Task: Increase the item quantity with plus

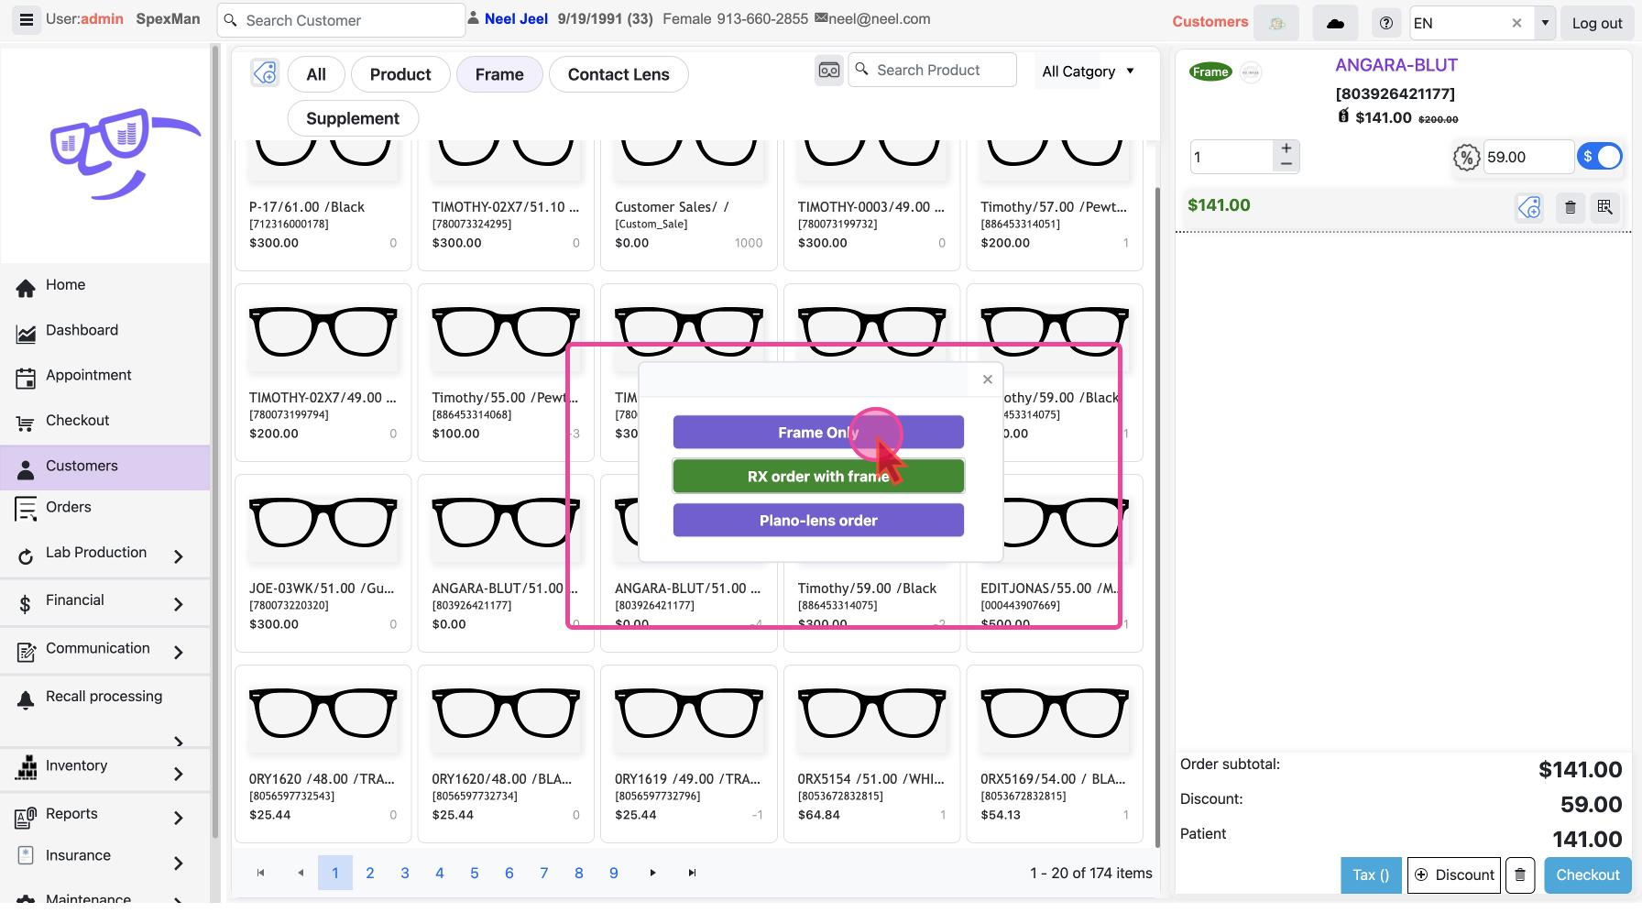Action: [1286, 148]
